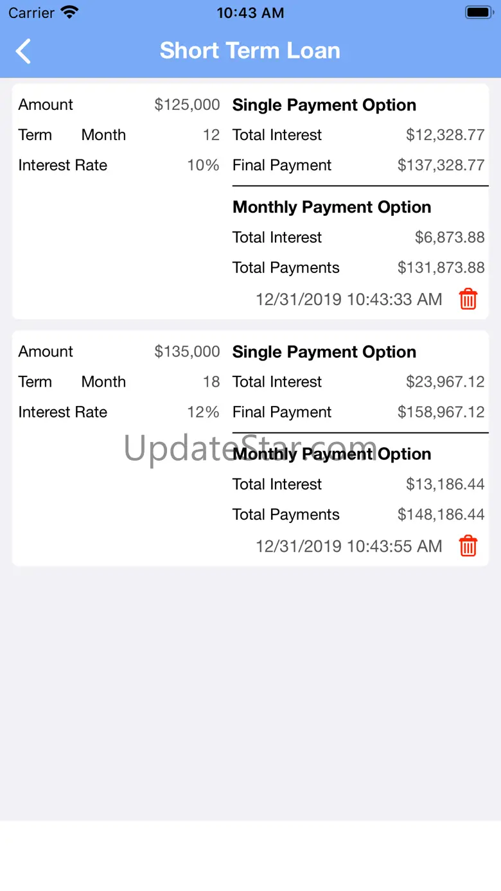Tap the 18 month term value

pos(211,382)
